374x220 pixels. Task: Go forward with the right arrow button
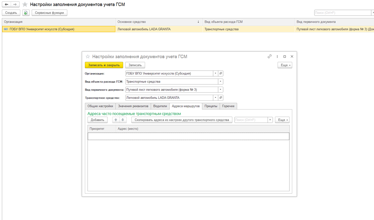[x=15, y=4]
